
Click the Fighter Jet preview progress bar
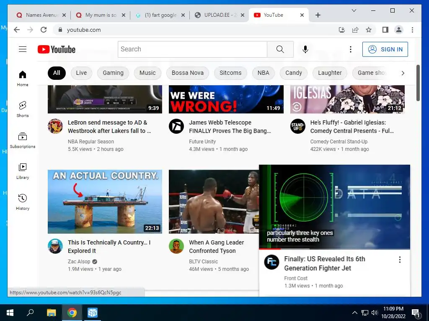334,249
